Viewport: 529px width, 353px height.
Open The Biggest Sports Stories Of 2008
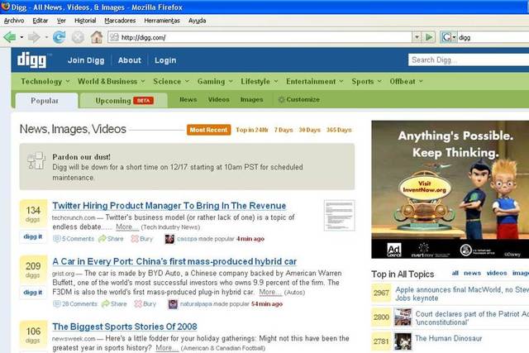(125, 327)
